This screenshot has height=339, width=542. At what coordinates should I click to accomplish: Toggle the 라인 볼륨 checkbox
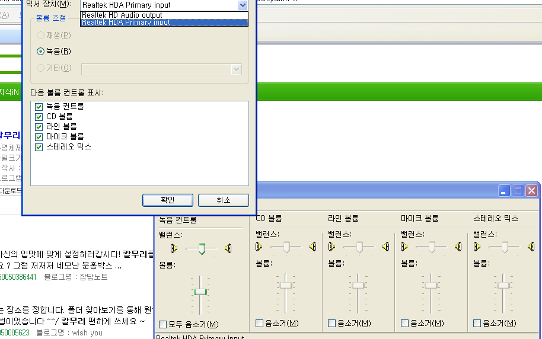point(39,127)
